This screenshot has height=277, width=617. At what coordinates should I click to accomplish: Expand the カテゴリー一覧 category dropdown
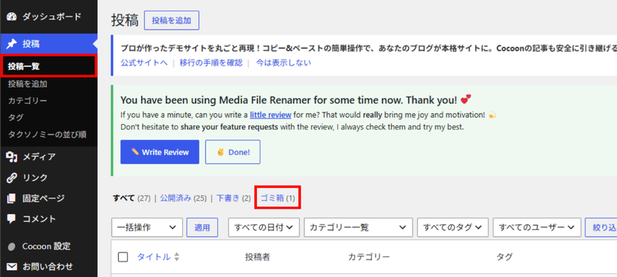(x=358, y=228)
